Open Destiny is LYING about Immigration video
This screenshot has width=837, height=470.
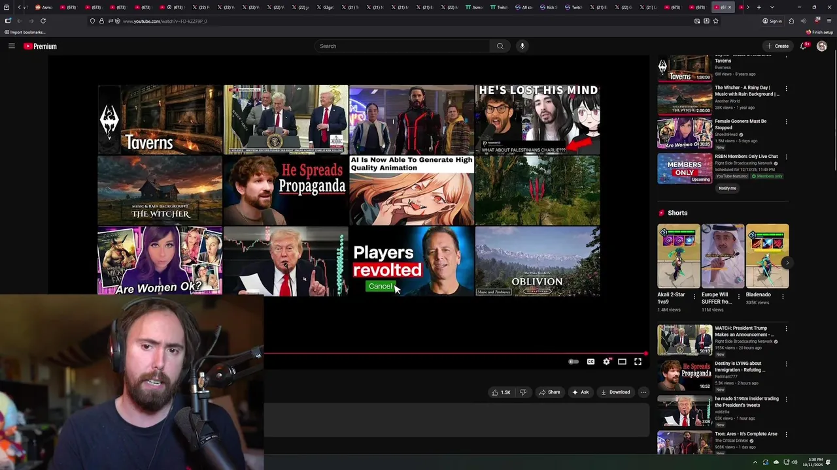(740, 367)
